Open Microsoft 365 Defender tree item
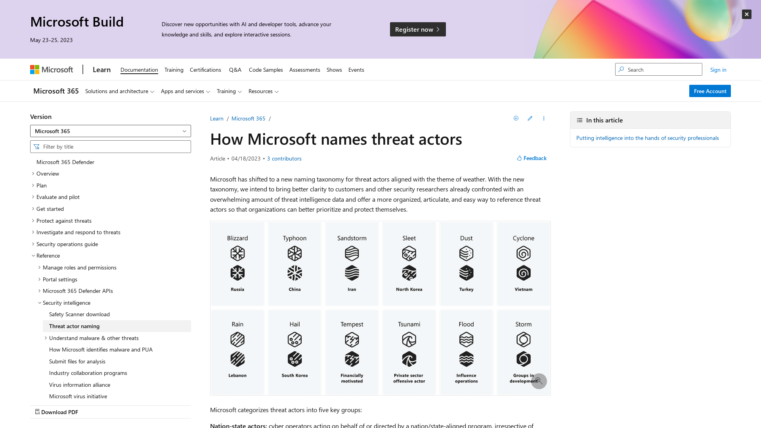Image resolution: width=761 pixels, height=428 pixels. click(65, 162)
